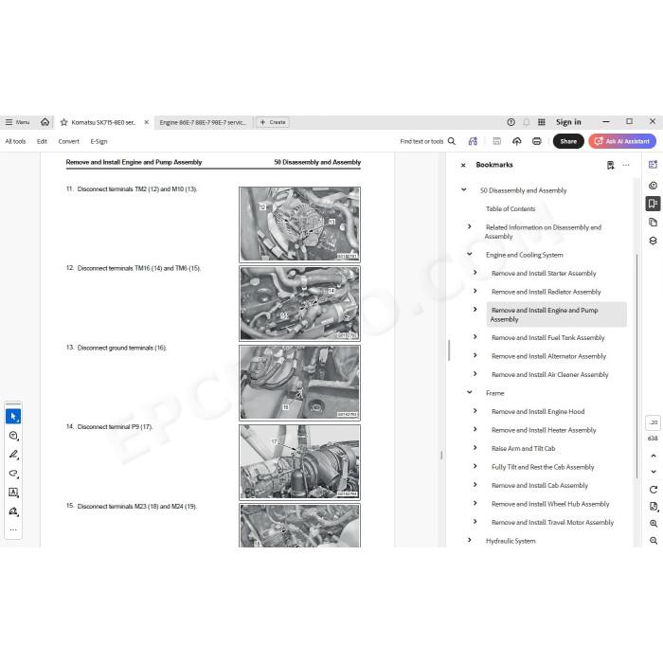
Task: Select the text box tool
Action: click(x=13, y=493)
